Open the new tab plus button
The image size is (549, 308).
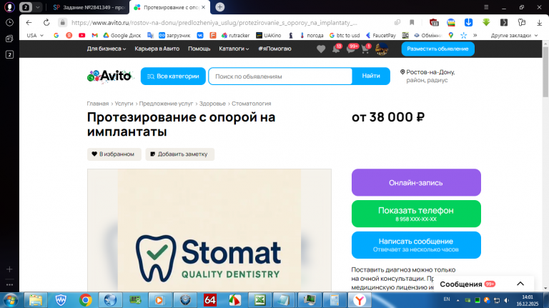pos(220,7)
